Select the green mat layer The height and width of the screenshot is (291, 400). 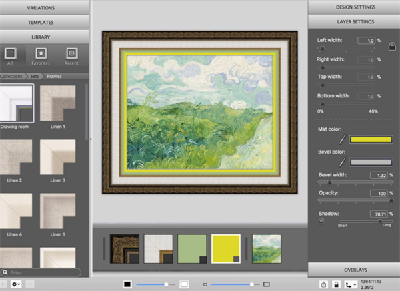[192, 249]
